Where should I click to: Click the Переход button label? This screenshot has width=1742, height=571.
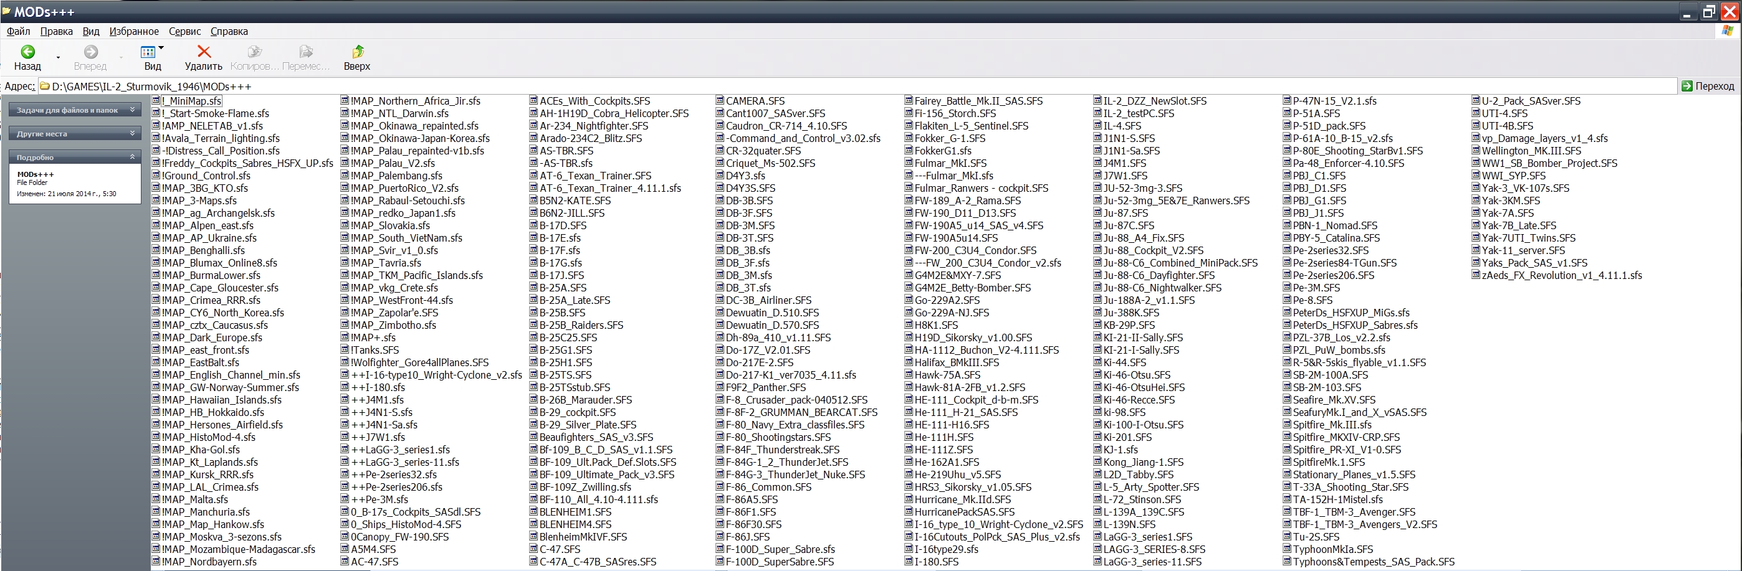1715,86
